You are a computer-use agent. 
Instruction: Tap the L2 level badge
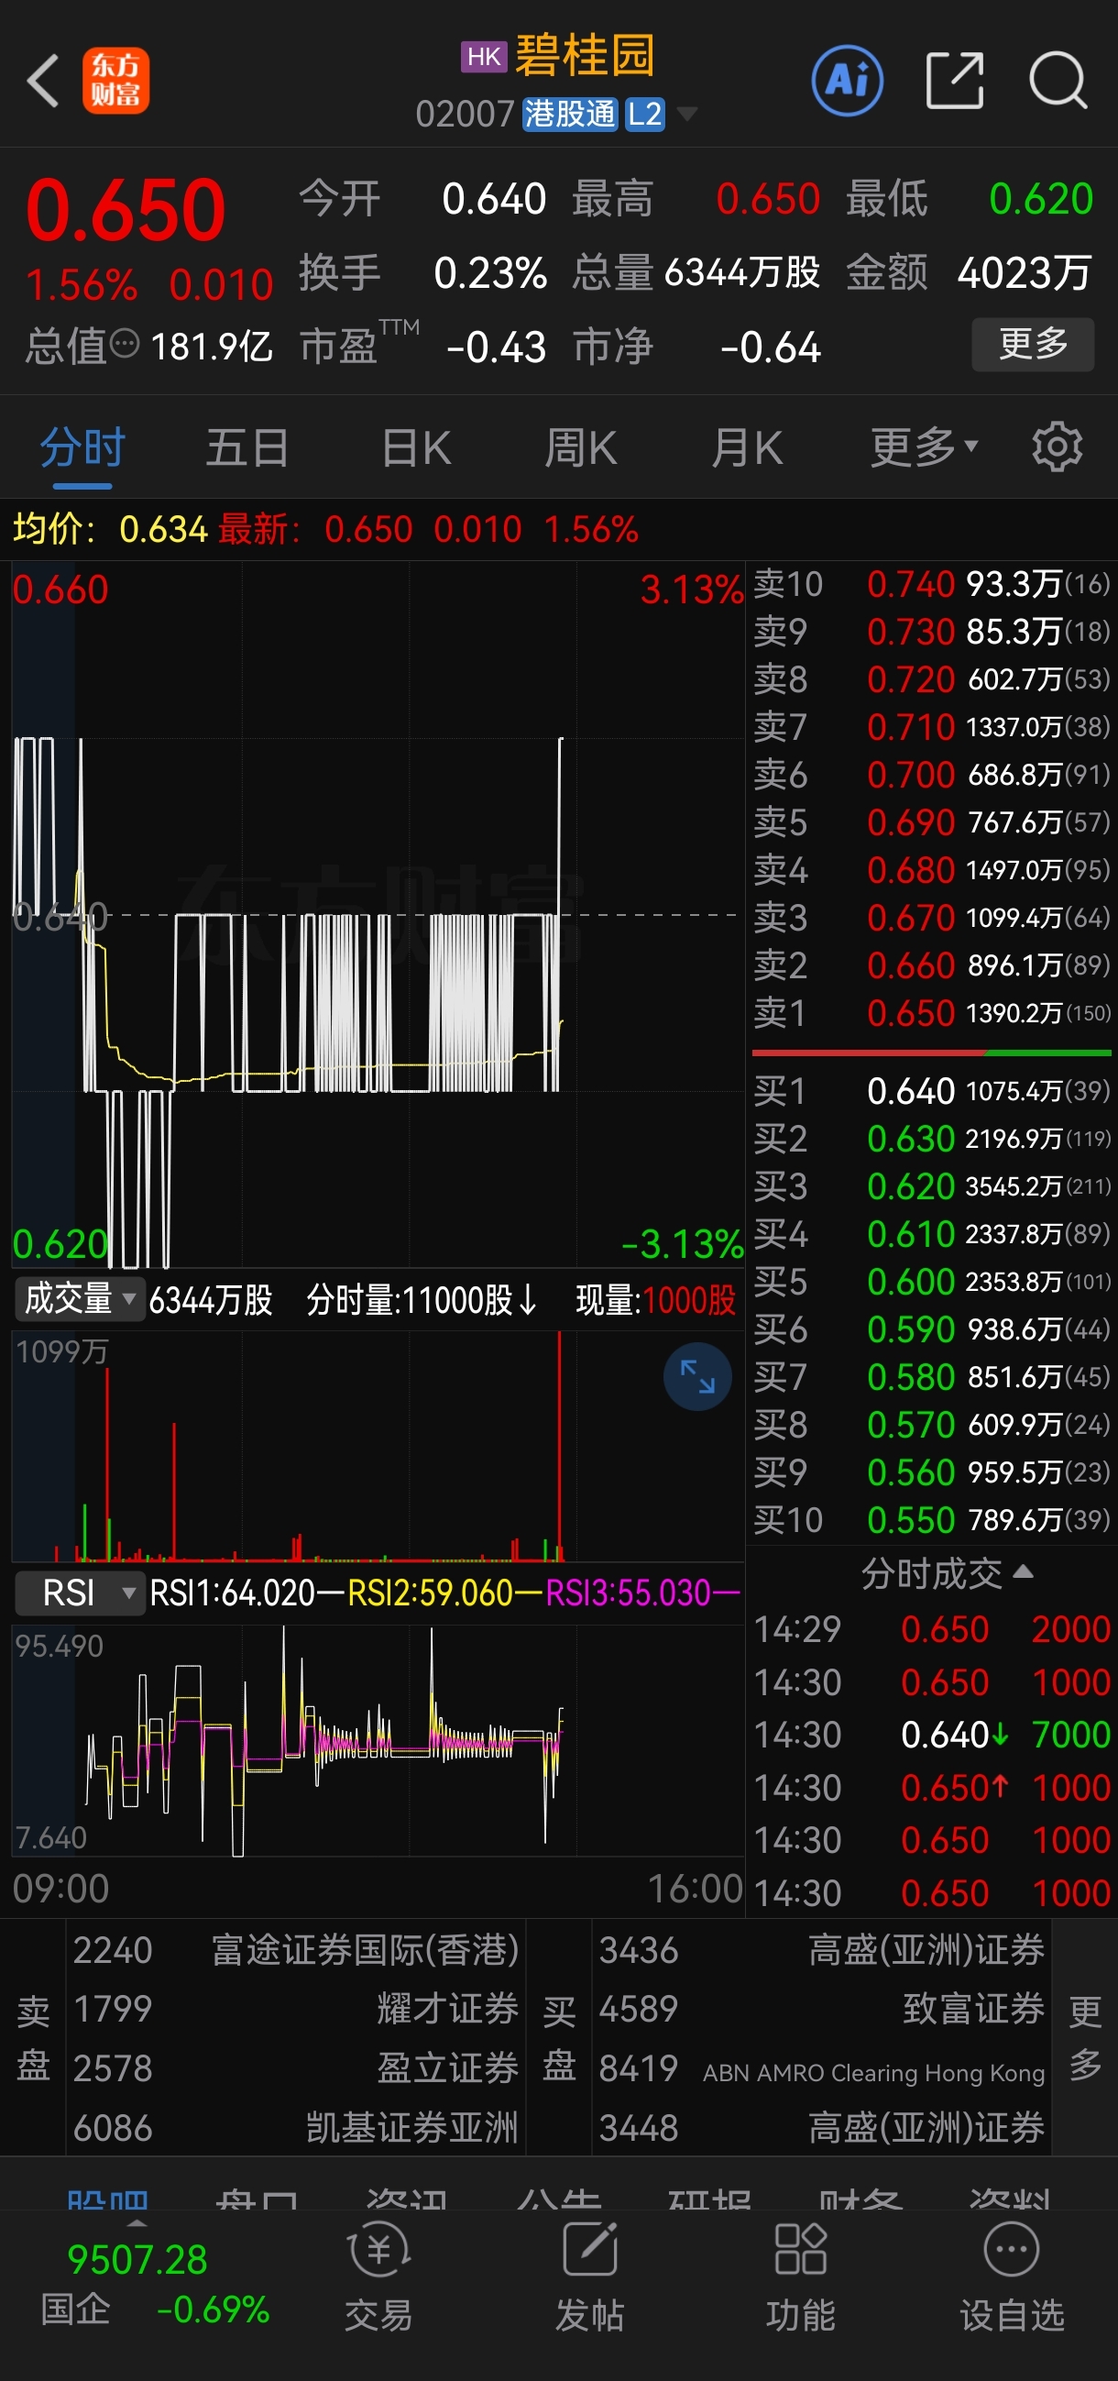[x=645, y=115]
